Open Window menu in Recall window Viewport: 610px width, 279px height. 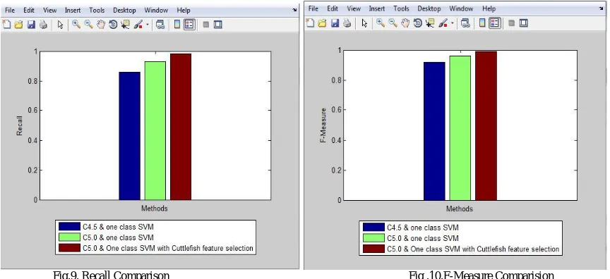point(156,10)
